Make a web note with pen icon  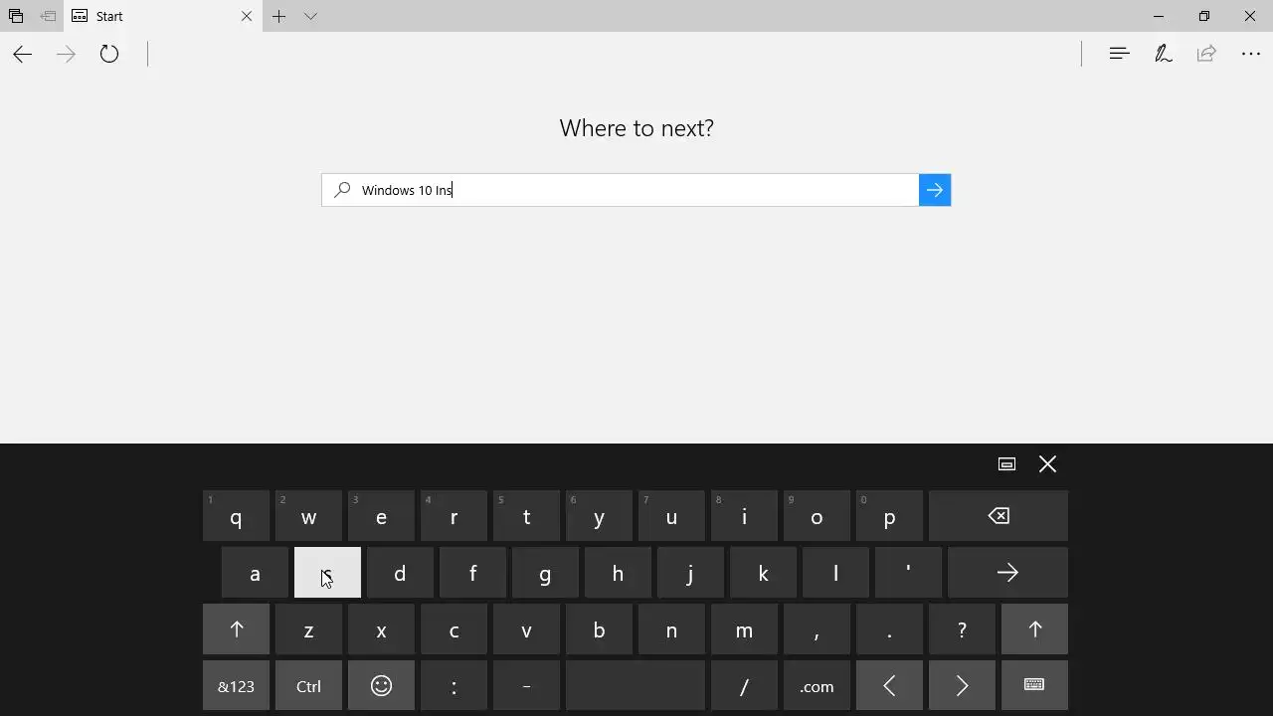coord(1163,54)
